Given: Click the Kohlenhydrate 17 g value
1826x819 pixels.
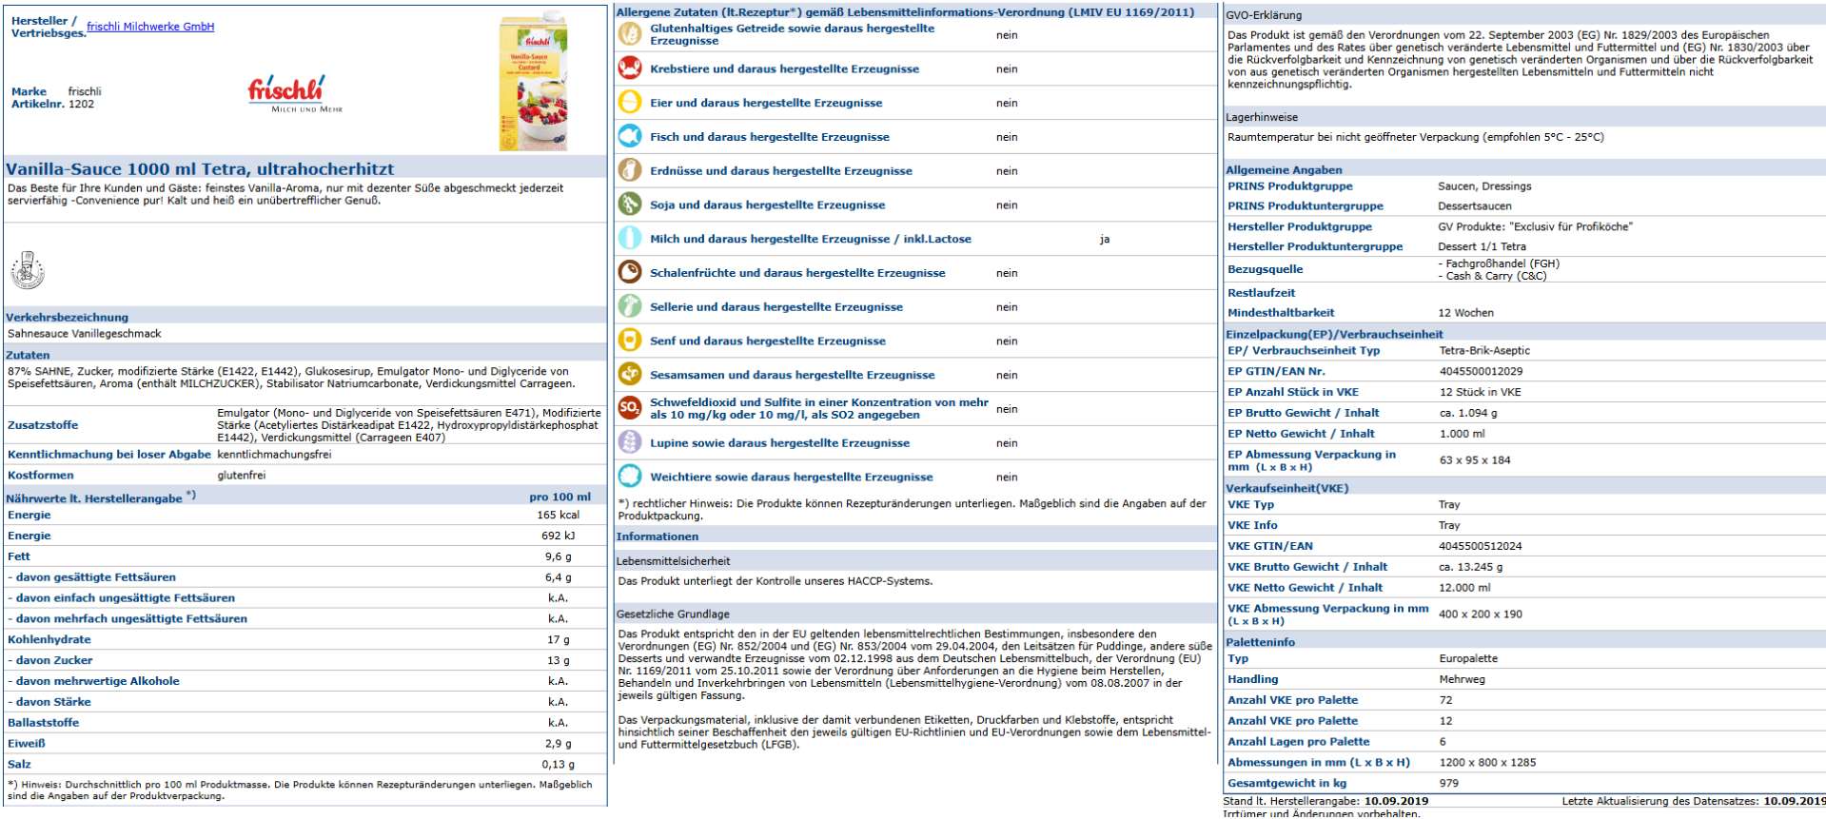Looking at the screenshot, I should point(558,640).
